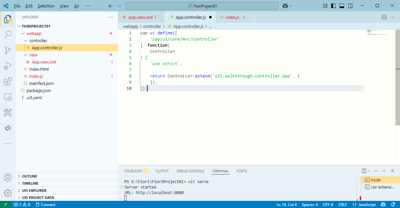Open the Copilot icon in title bar
400x208 pixels.
coord(285,6)
